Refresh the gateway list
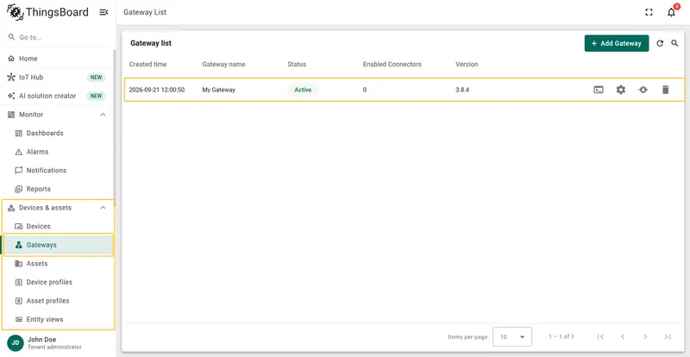The height and width of the screenshot is (357, 690). click(660, 43)
